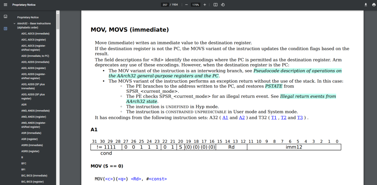Image resolution: width=377 pixels, height=185 pixels.
Task: Follow the A2 encoding link
Action: point(242,118)
